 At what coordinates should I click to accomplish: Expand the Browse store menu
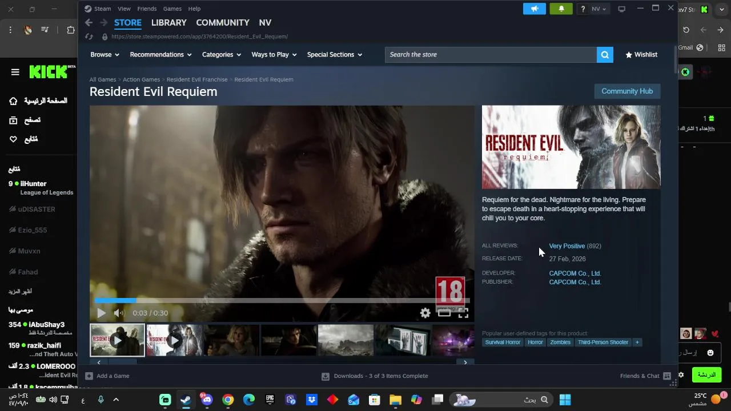105,55
